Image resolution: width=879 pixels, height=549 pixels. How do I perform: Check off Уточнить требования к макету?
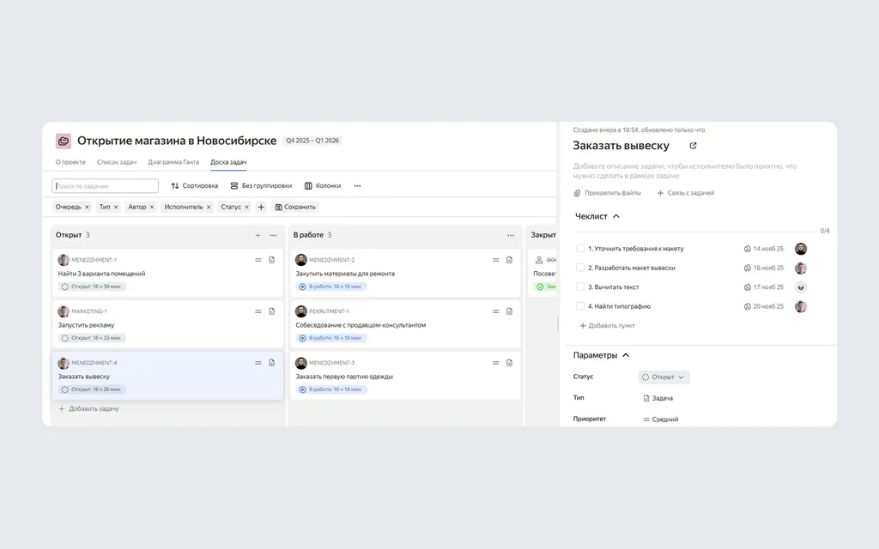click(x=580, y=248)
